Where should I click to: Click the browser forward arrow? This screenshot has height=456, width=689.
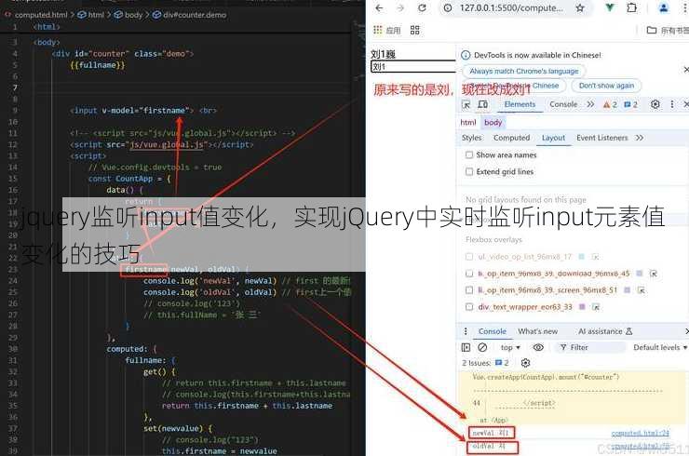(400, 7)
